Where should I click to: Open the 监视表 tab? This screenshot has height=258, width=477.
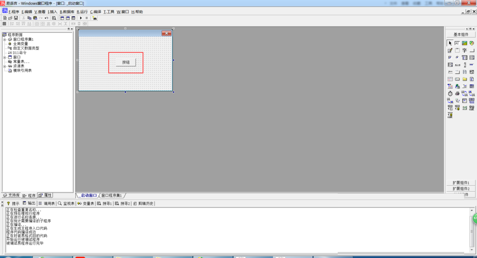click(x=66, y=203)
